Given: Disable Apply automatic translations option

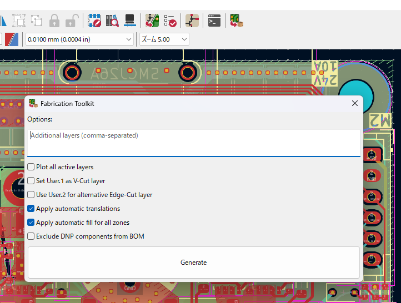Looking at the screenshot, I should 31,209.
